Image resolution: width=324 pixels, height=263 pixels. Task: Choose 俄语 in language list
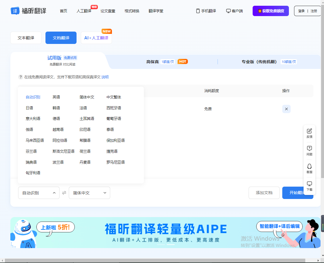[x=29, y=130]
